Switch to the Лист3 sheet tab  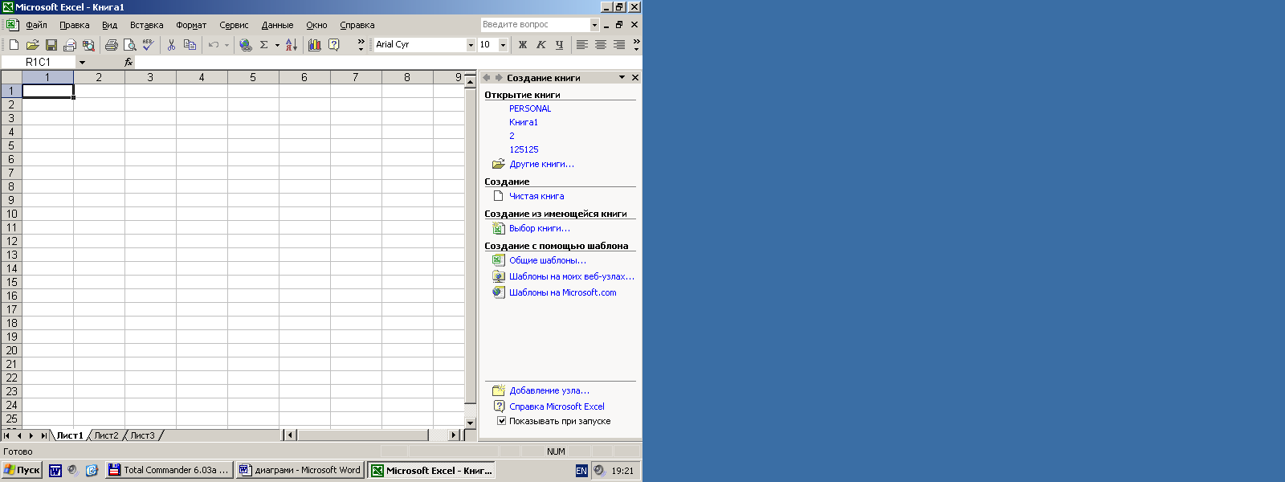click(x=142, y=435)
